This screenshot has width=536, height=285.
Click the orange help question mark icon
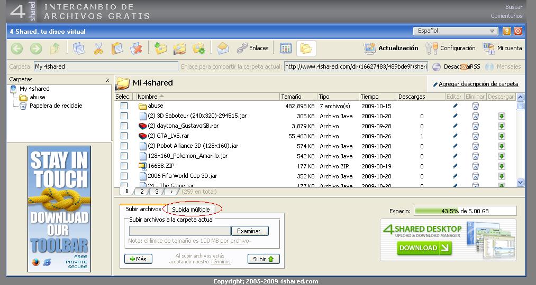click(506, 31)
